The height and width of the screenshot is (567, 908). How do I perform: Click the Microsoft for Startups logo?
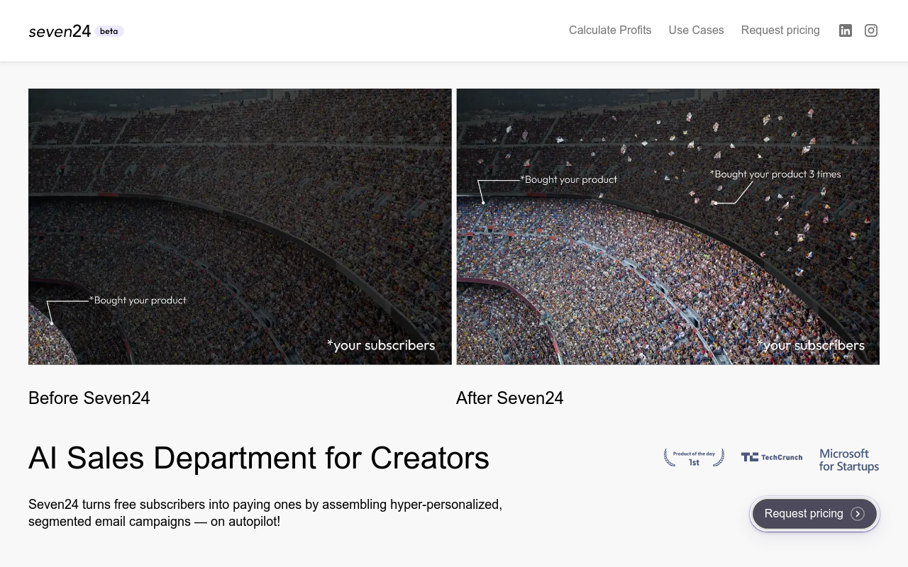pyautogui.click(x=849, y=460)
